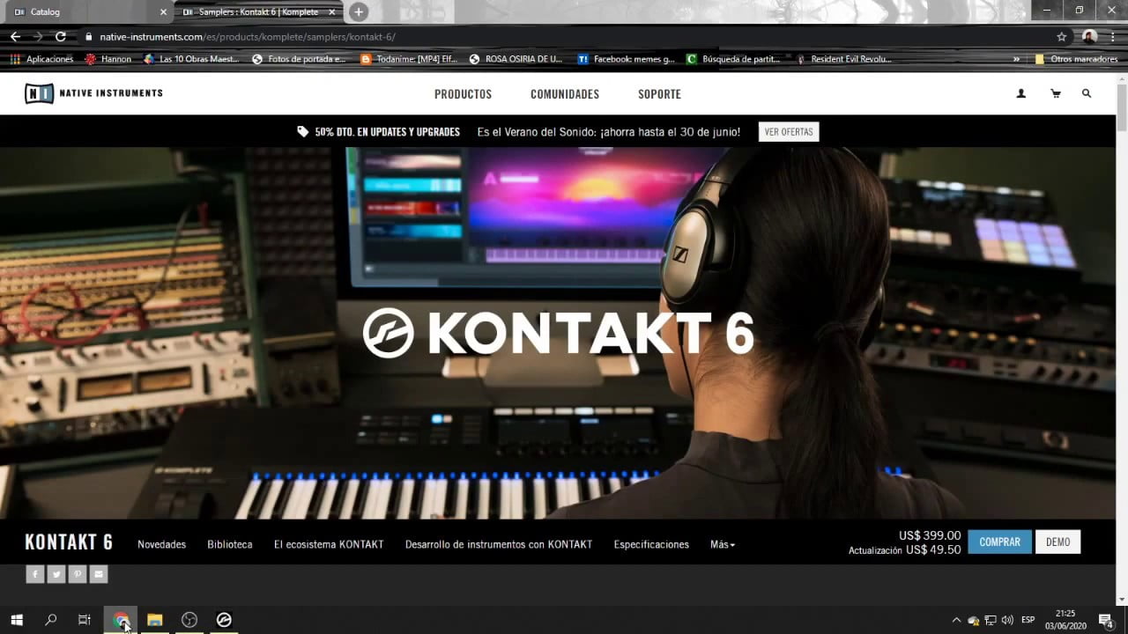
Task: Share page via email icon
Action: coord(99,574)
